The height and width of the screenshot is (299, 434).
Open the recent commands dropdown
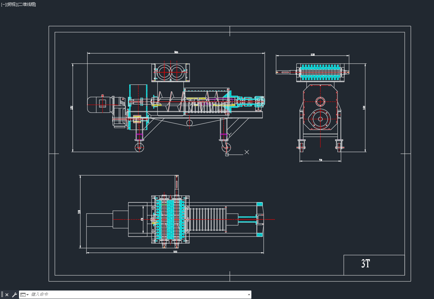point(25,295)
